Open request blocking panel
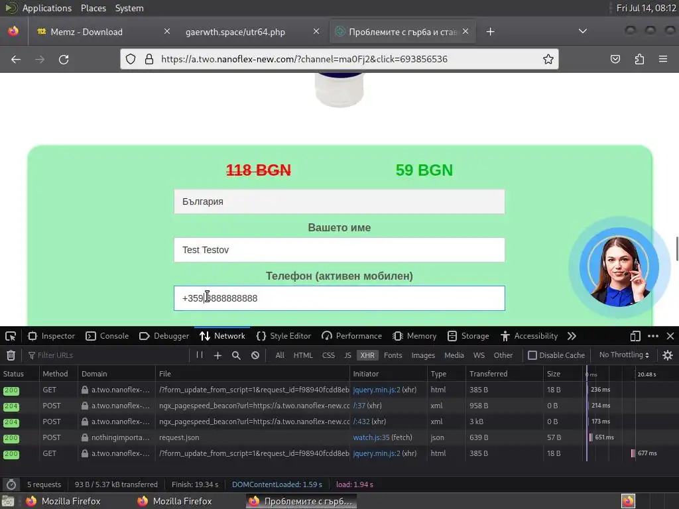 [255, 355]
